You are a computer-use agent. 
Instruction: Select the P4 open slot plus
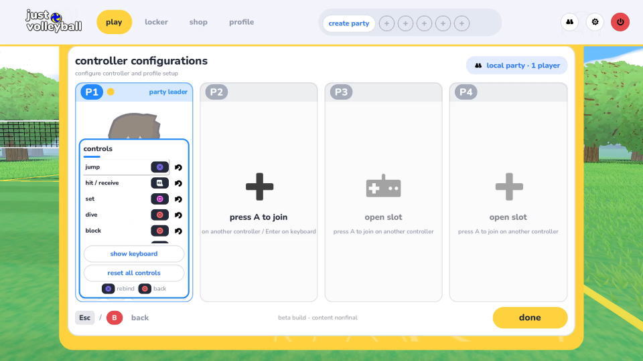pyautogui.click(x=509, y=187)
